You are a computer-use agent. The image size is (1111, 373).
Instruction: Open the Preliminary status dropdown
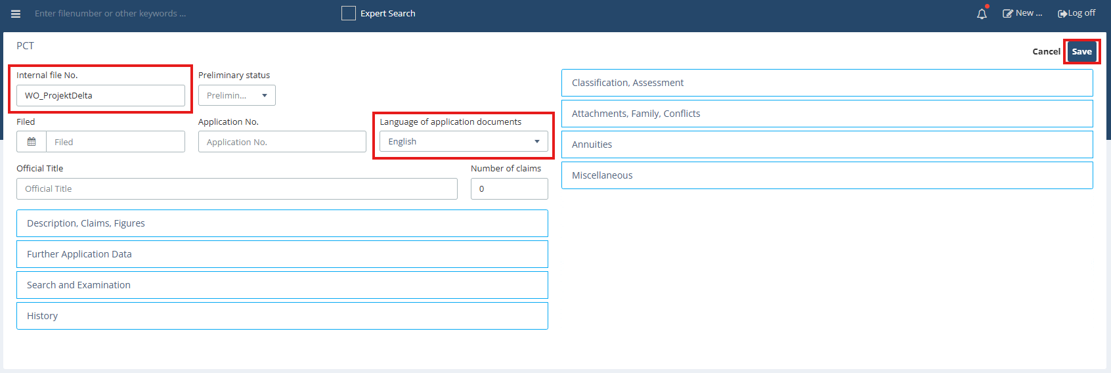click(x=237, y=96)
